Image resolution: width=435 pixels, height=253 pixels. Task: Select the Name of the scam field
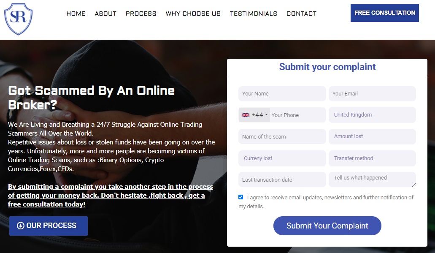point(282,136)
